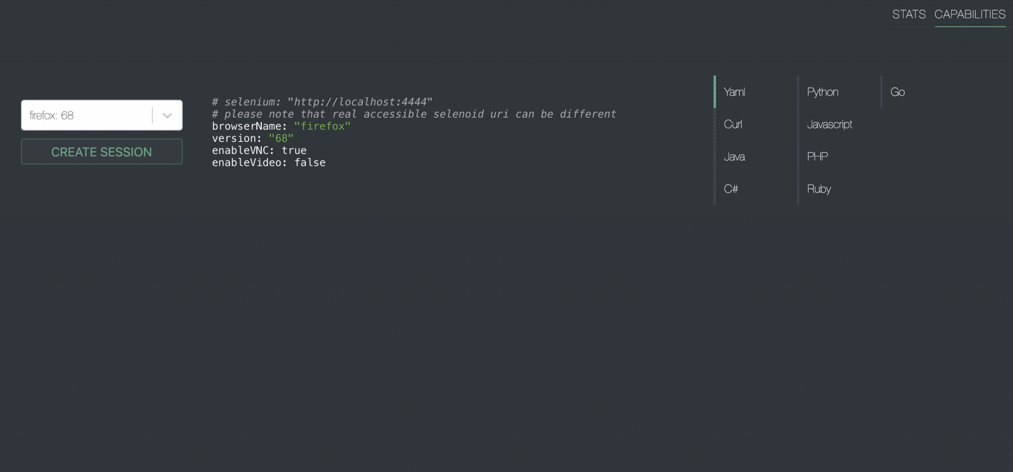Show the Go code snippet
Viewport: 1013px width, 472px height.
tap(898, 92)
